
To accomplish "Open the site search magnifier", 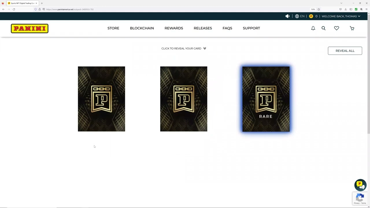I will [x=323, y=28].
